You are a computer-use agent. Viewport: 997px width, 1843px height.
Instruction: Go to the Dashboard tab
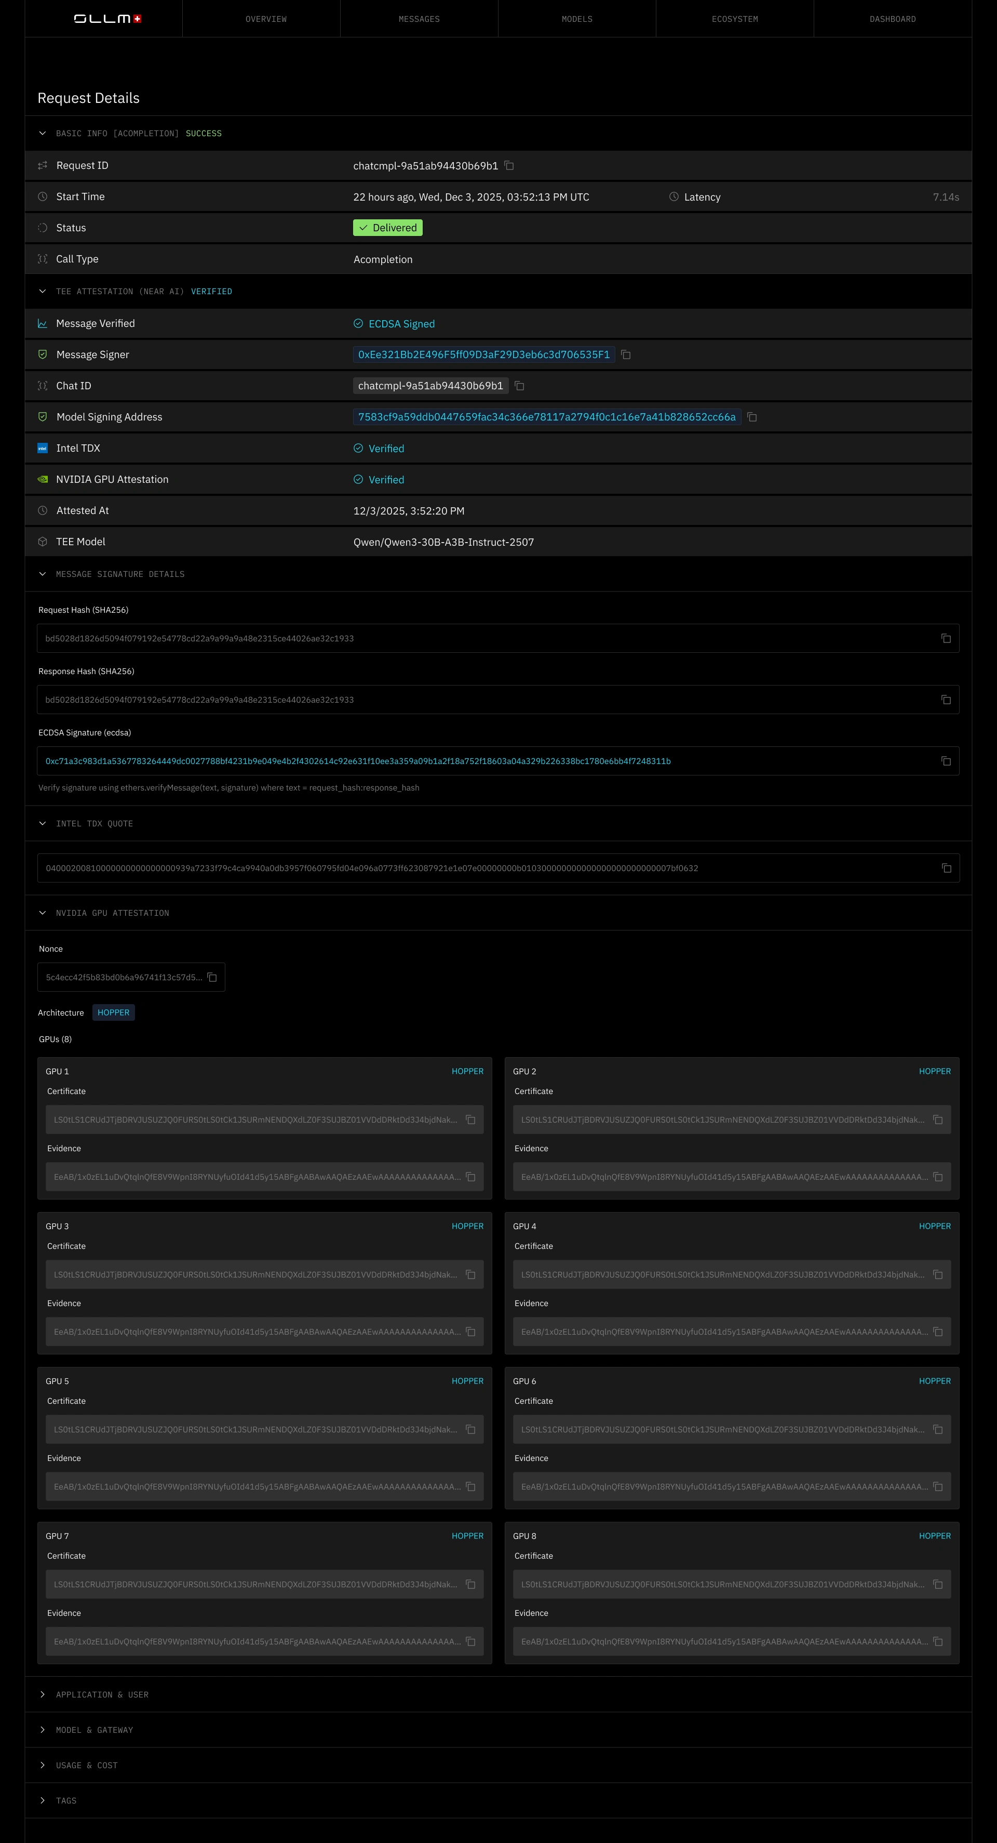(892, 19)
